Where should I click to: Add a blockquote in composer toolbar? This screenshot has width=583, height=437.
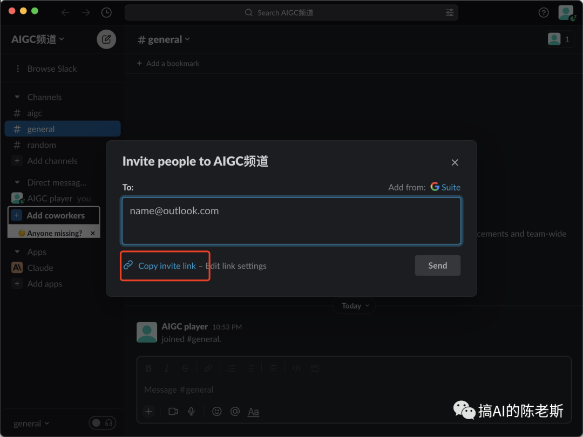[x=273, y=368]
